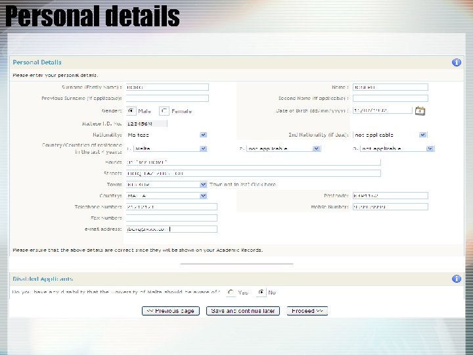Click Save and continue later button

pos(243,311)
